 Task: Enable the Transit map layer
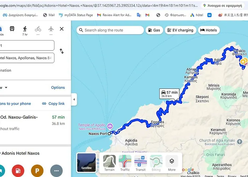(x=141, y=163)
